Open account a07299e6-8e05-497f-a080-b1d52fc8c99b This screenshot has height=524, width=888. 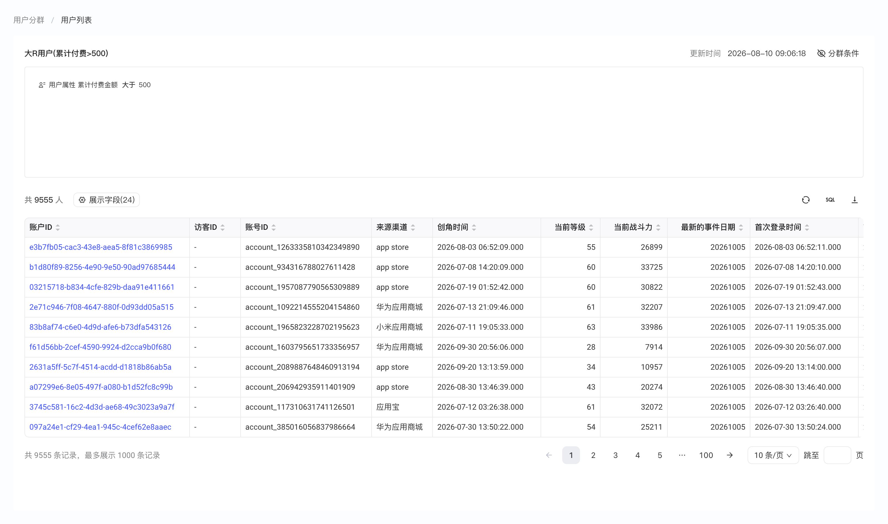click(x=101, y=387)
